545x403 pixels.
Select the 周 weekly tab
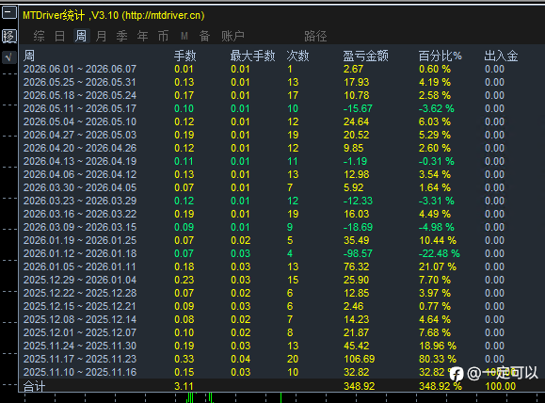point(81,36)
